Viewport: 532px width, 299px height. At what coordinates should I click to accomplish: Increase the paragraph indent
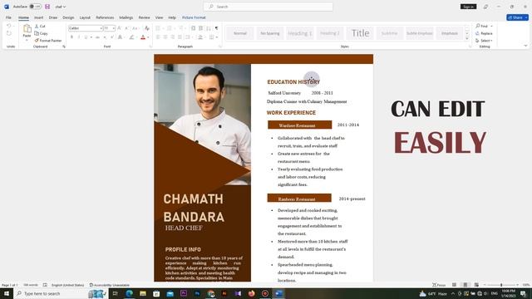[x=200, y=28]
